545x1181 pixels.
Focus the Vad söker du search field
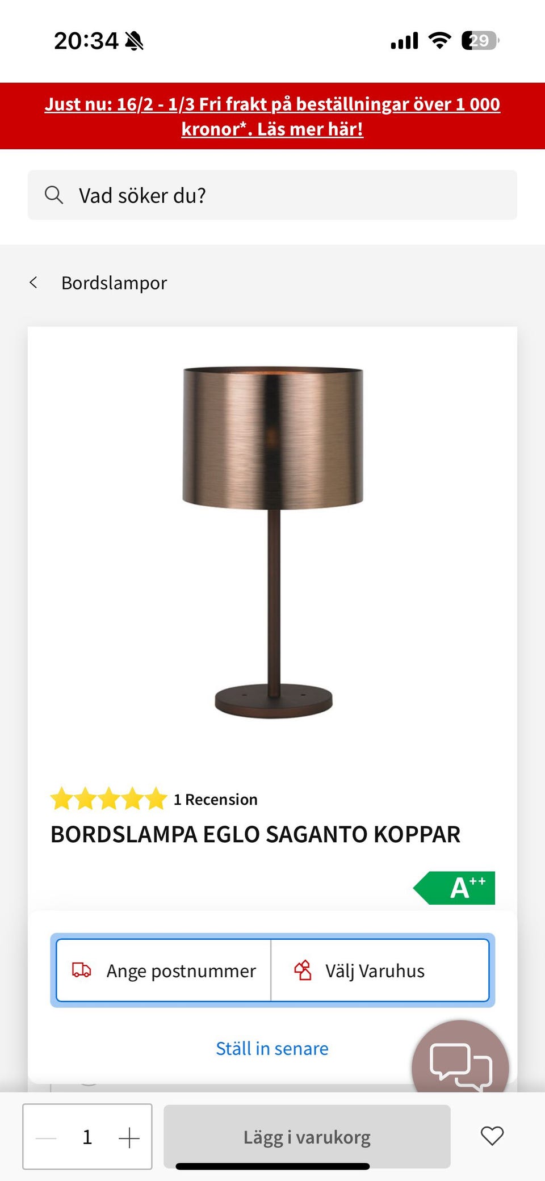pos(272,195)
